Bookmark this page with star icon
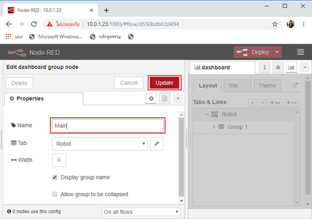The width and height of the screenshot is (312, 219). pos(275,25)
